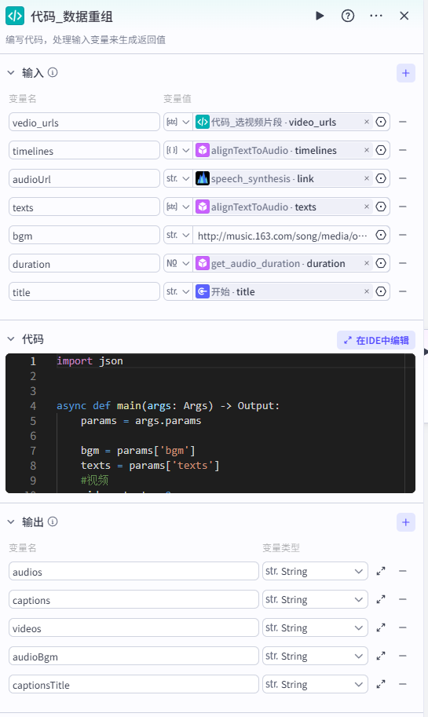Delete the audios output row
The image size is (428, 717).
403,571
